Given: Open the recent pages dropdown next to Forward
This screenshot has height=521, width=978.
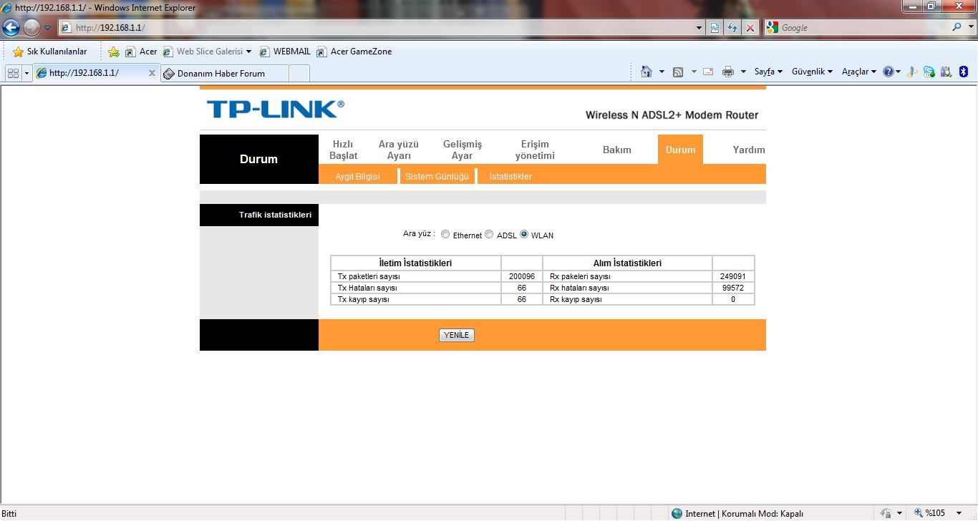Looking at the screenshot, I should tap(48, 28).
